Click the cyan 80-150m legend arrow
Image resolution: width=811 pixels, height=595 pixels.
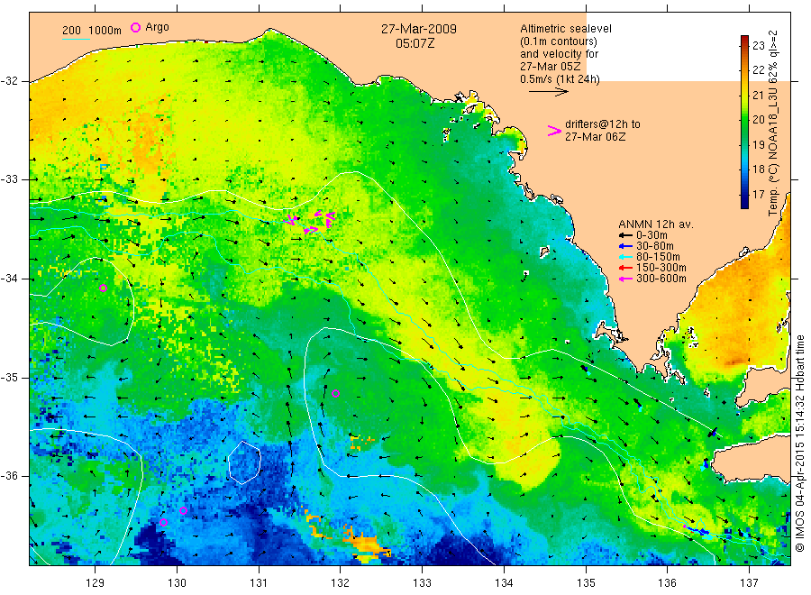coord(626,257)
